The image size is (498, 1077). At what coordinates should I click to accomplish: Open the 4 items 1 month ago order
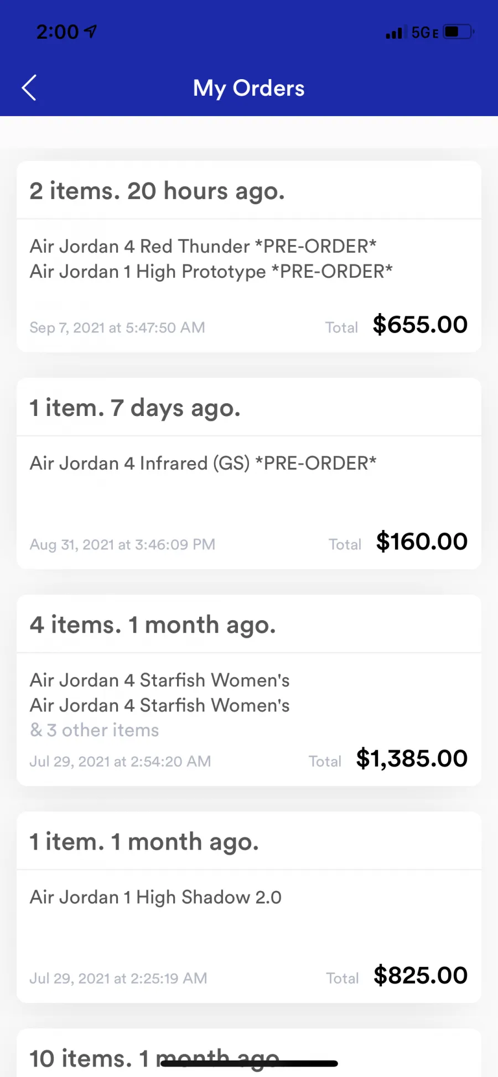point(153,625)
